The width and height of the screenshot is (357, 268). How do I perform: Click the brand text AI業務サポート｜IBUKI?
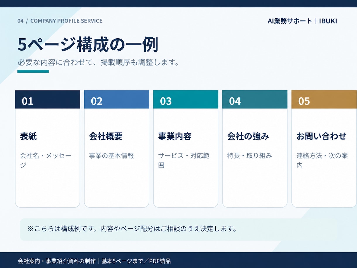pyautogui.click(x=302, y=21)
